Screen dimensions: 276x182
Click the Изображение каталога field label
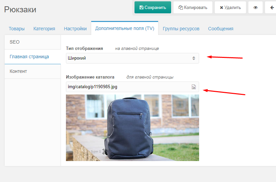(90, 77)
